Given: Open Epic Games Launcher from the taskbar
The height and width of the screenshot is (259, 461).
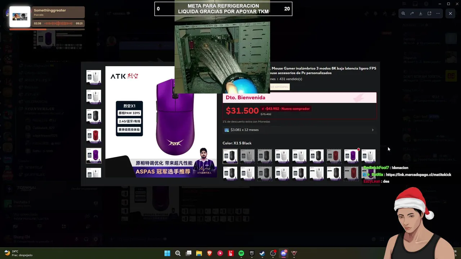Looking at the screenshot, I should (252, 253).
